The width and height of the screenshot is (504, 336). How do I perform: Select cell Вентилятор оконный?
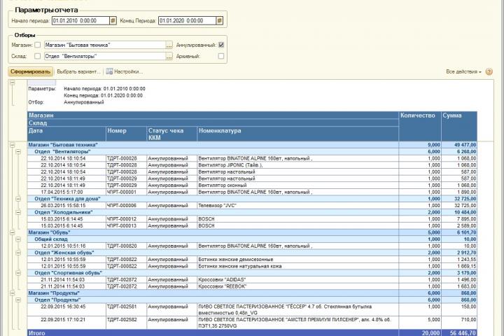click(x=297, y=185)
